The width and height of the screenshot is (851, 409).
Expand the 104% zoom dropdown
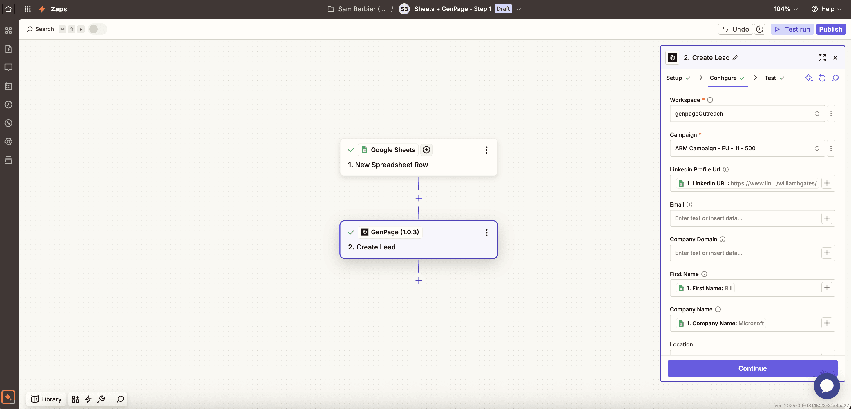(785, 9)
